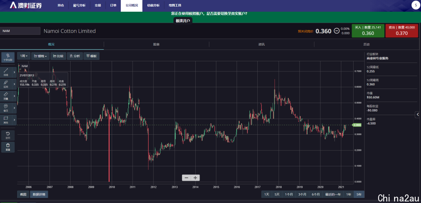Select the range channel tool
The width and height of the screenshot is (421, 203).
[x=6, y=84]
